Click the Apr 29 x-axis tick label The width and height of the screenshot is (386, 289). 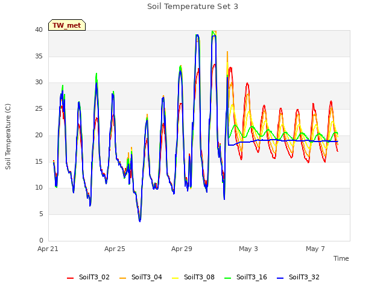[x=182, y=249]
